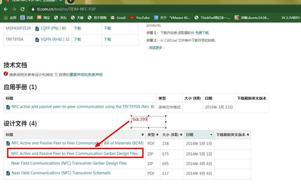Viewport: 301px width, 185px height.
Task: Open LQFP (PN) package PDF link
Action: tap(50, 29)
